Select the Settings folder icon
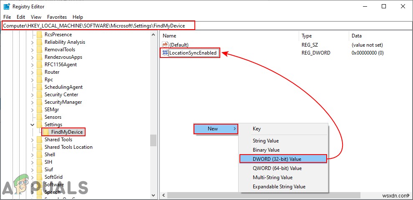This screenshot has width=413, height=200. [40, 125]
